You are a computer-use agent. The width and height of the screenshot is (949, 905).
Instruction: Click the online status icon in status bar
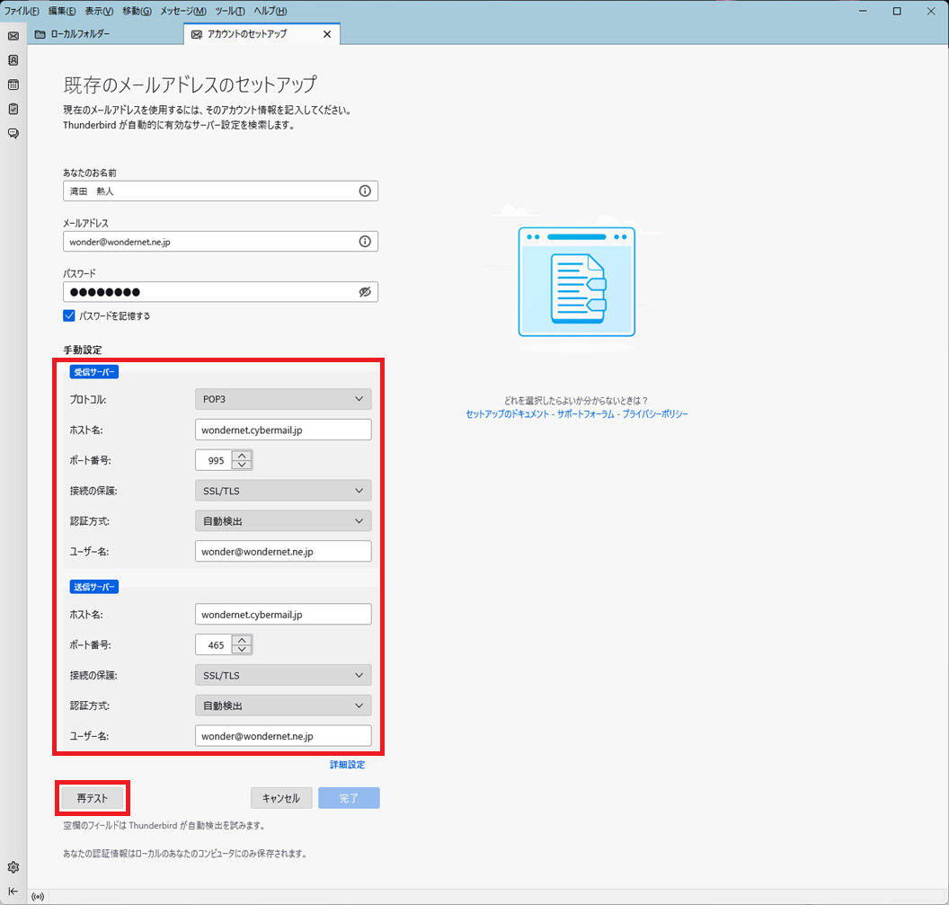click(38, 897)
